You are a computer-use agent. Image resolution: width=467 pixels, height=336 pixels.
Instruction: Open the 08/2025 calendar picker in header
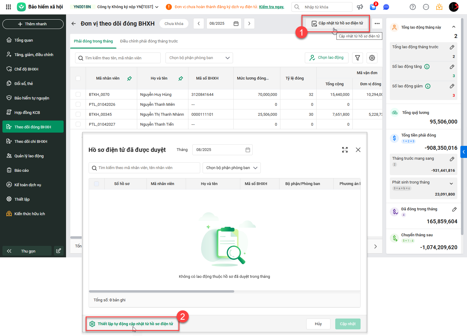coord(236,24)
